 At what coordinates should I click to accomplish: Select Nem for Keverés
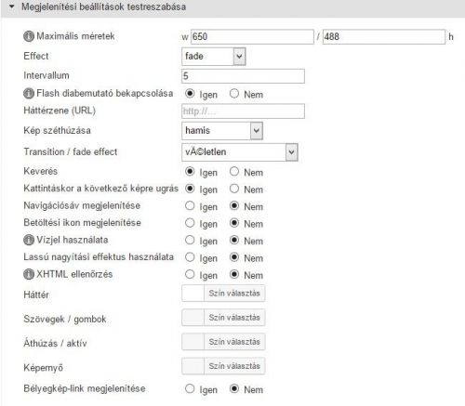pos(234,171)
